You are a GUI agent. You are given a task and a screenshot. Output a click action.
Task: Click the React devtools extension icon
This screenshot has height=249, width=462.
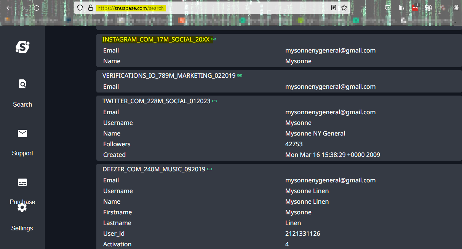456,8
